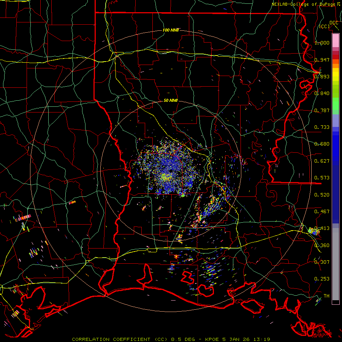
Task: Click the 0.253 scale value
Action: 322,279
